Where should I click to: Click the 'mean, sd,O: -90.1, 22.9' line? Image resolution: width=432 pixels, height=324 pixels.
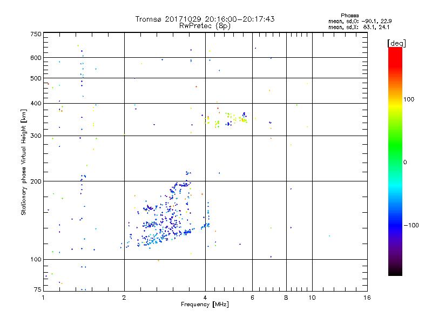click(x=360, y=21)
